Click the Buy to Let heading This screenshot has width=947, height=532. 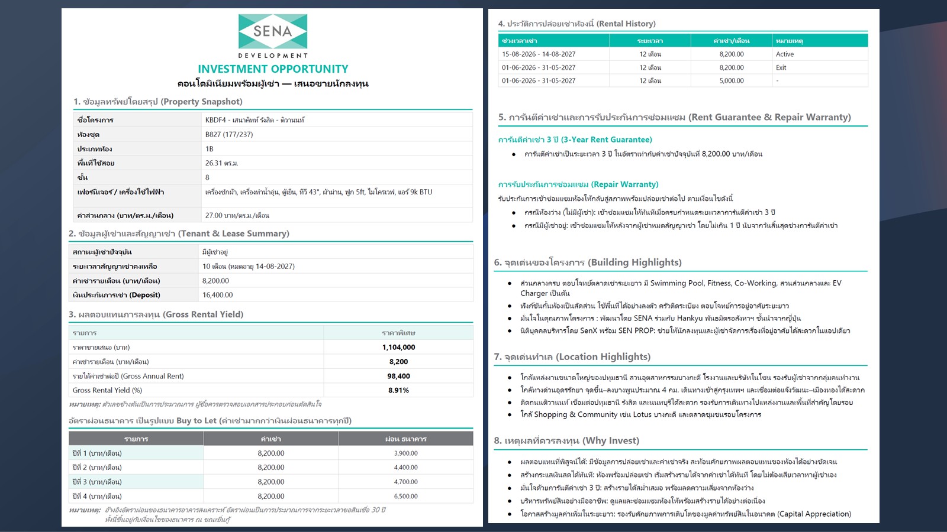[210, 421]
